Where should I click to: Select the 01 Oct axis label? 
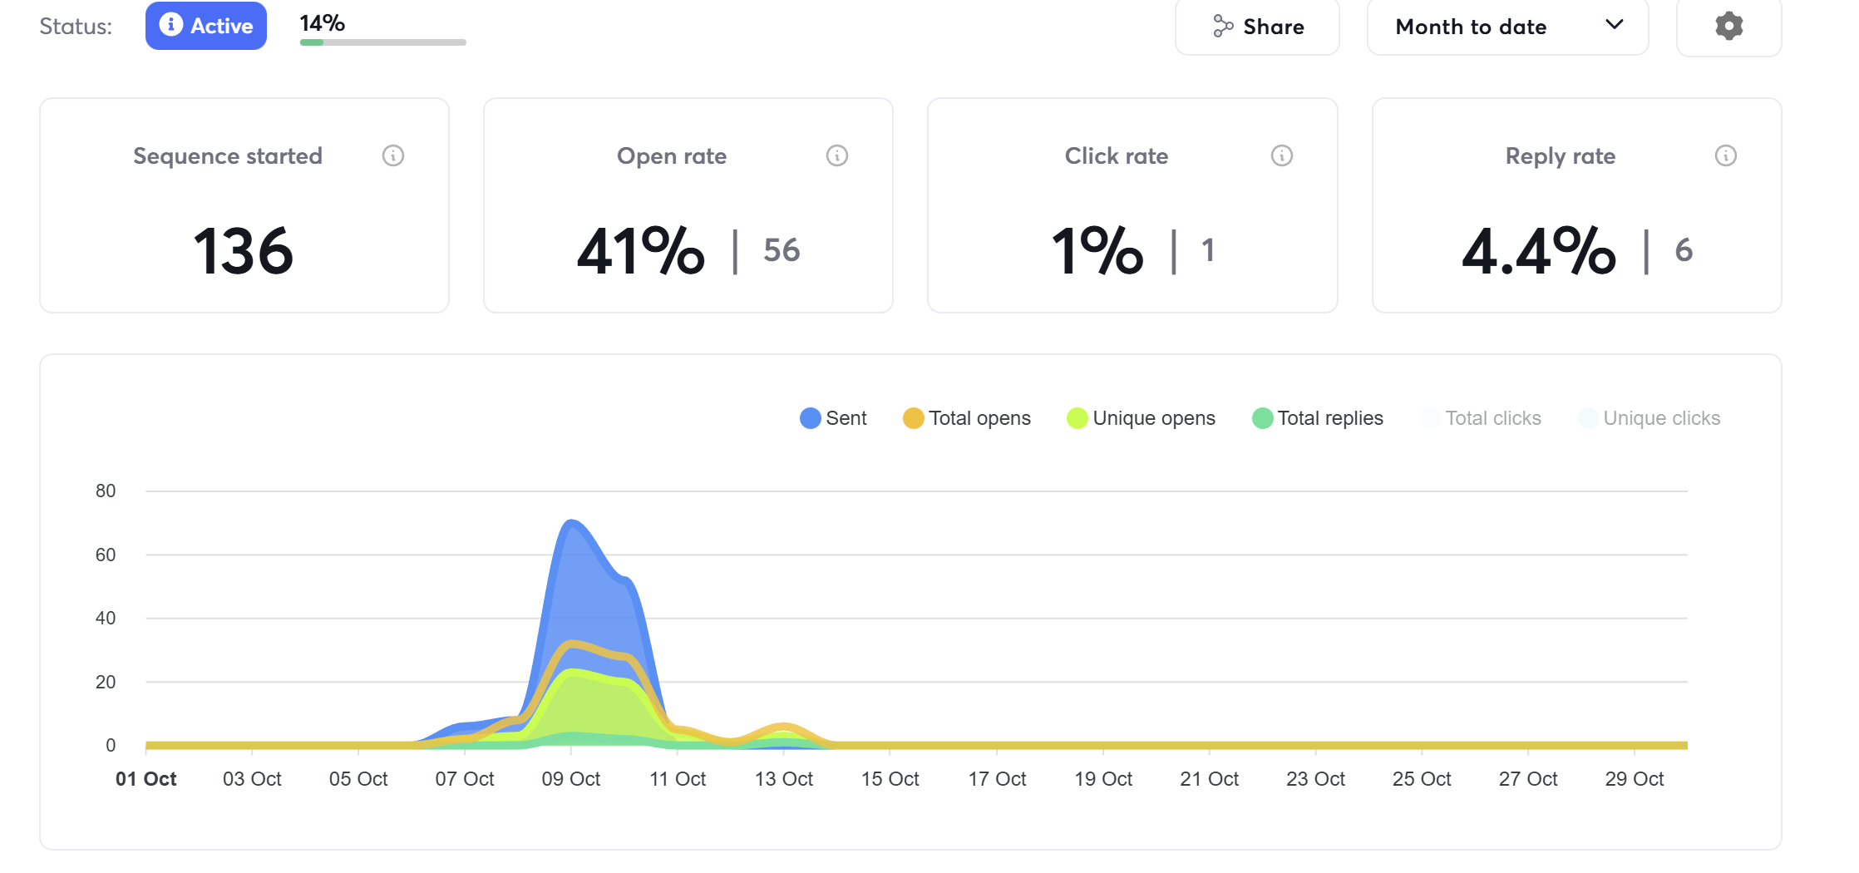click(146, 779)
